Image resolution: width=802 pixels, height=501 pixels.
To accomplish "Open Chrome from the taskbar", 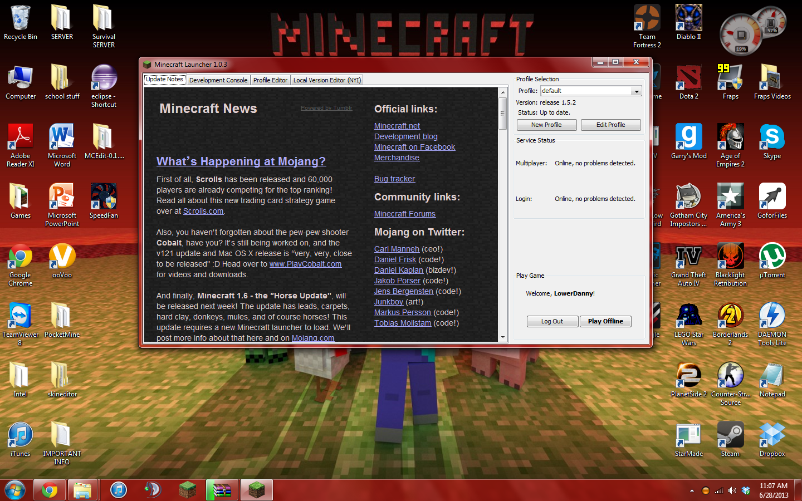I will [x=49, y=490].
